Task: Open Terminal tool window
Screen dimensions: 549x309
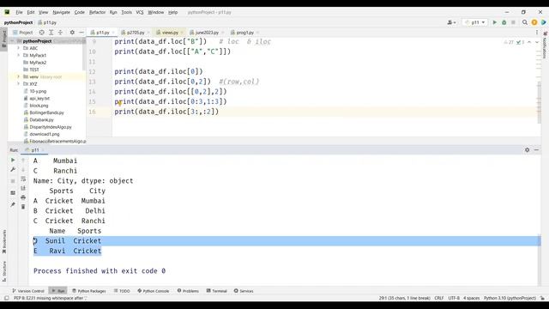Action: tap(217, 291)
